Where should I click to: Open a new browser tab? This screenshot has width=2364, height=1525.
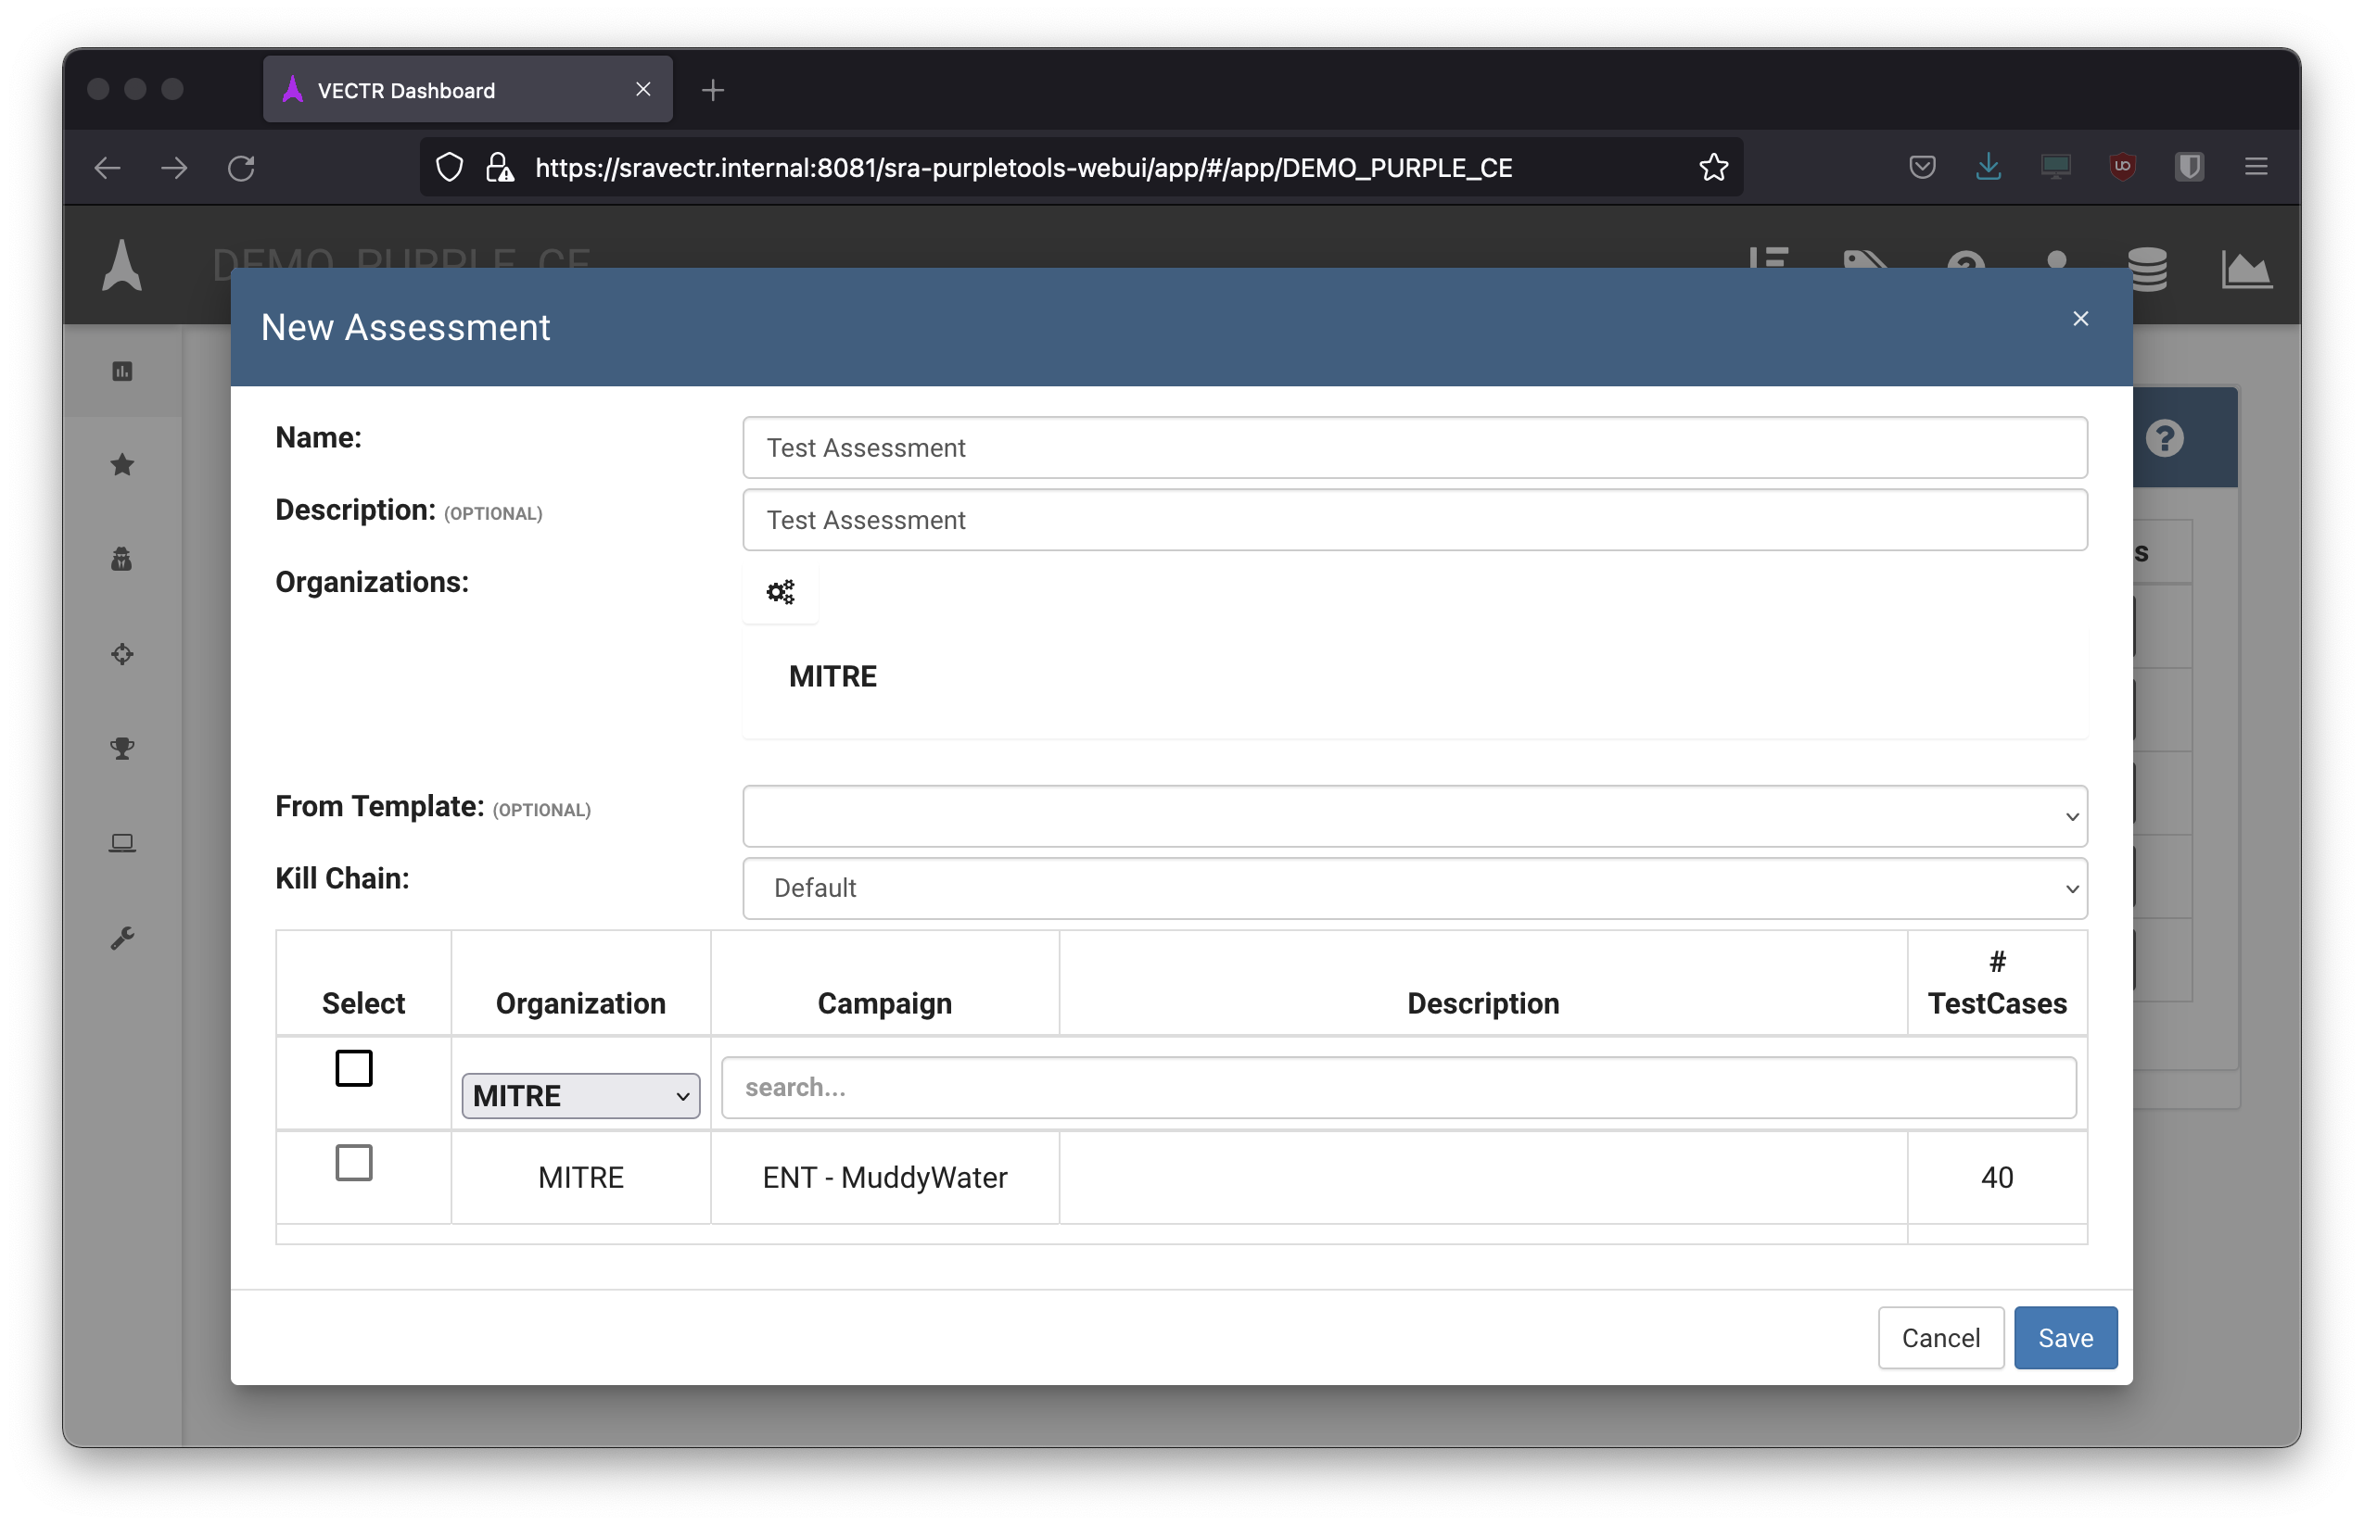coord(712,90)
